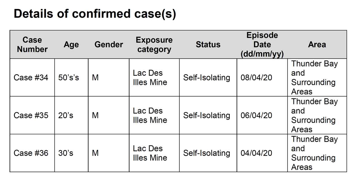Screen dimensions: 357x178
Task: Select the 30's age cell
Action: click(x=66, y=153)
